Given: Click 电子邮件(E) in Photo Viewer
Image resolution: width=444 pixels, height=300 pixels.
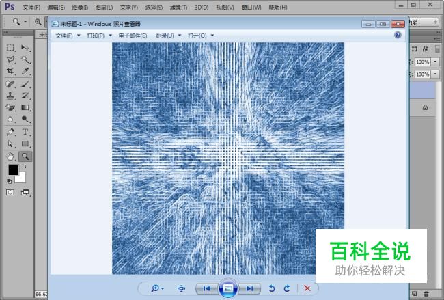Looking at the screenshot, I should click(133, 36).
